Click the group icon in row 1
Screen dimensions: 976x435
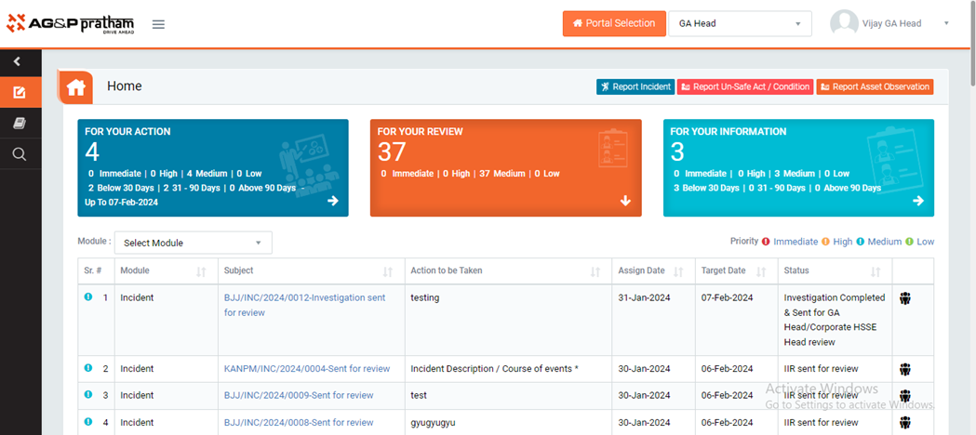click(x=905, y=298)
